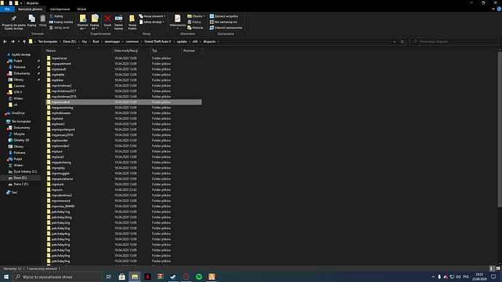Select the mpsum folder
The width and height of the screenshot is (502, 282).
click(x=57, y=190)
